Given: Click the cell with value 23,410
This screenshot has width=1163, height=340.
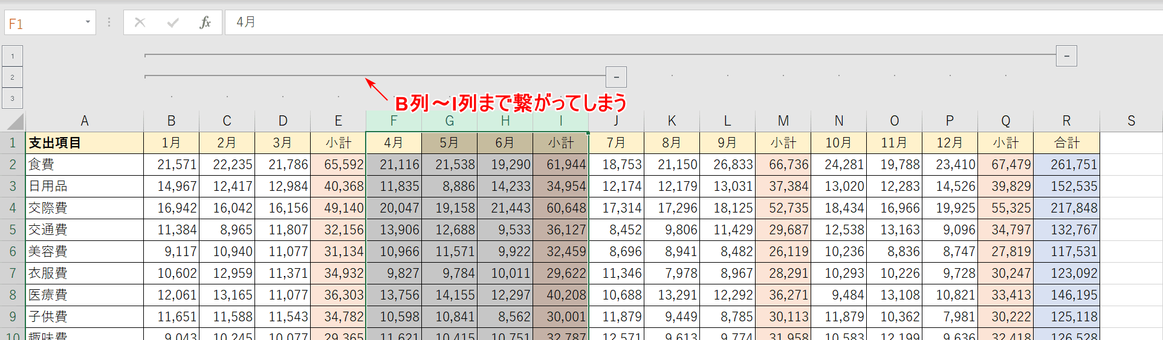Looking at the screenshot, I should 950,165.
